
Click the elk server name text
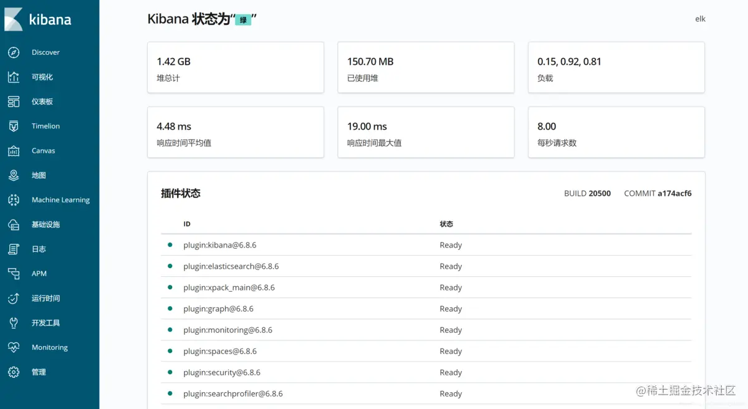(700, 19)
